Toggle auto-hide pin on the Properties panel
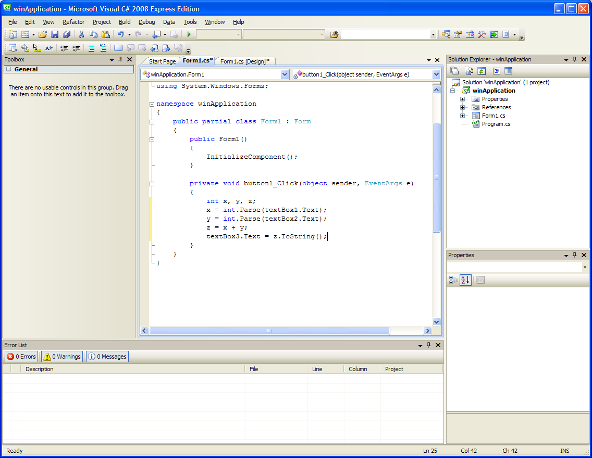 tap(575, 255)
